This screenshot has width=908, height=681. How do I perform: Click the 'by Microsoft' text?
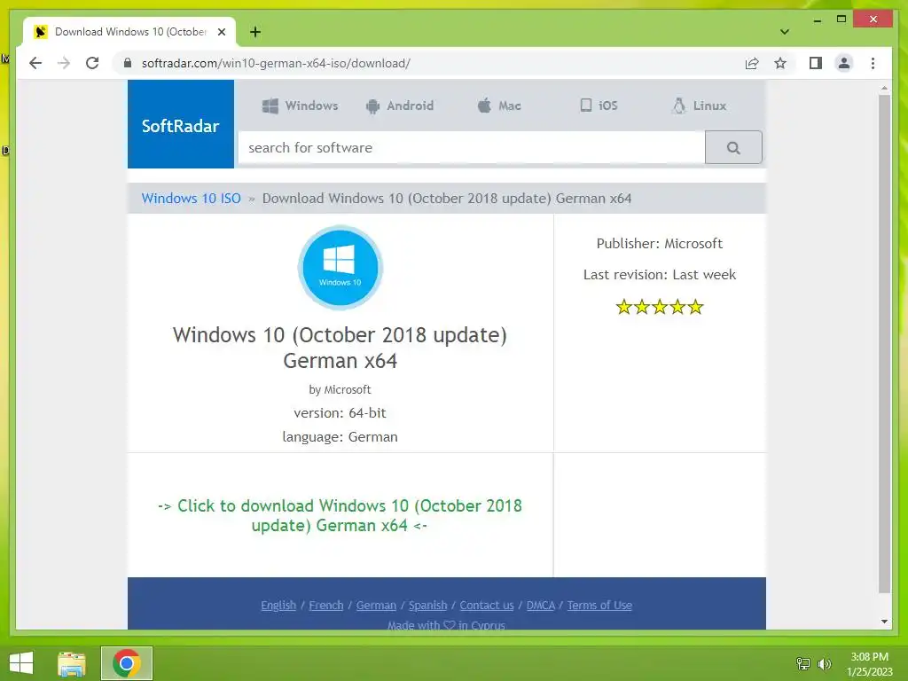pyautogui.click(x=340, y=390)
